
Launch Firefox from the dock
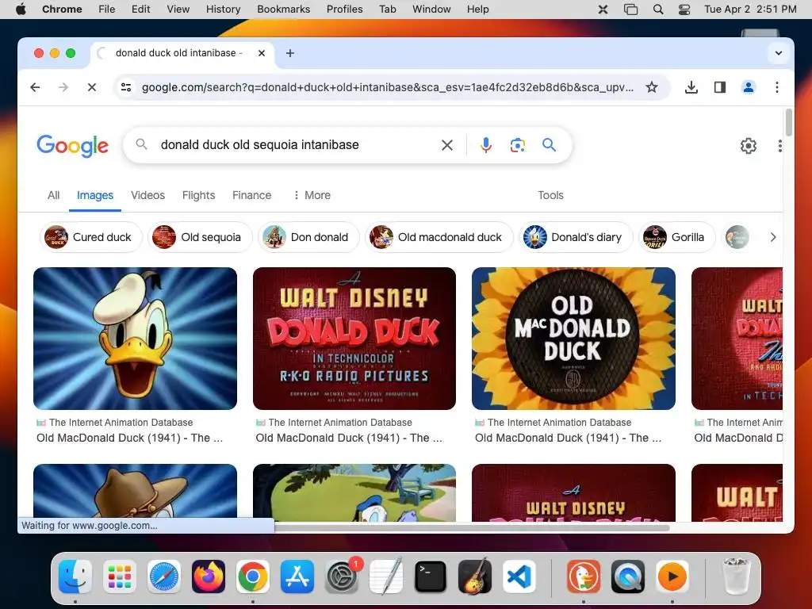pos(209,576)
